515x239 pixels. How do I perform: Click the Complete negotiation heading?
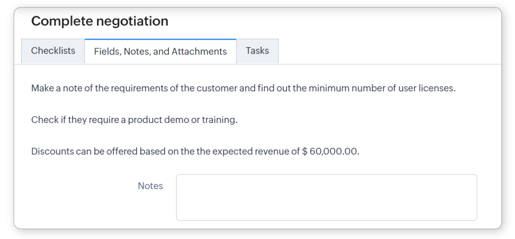100,21
